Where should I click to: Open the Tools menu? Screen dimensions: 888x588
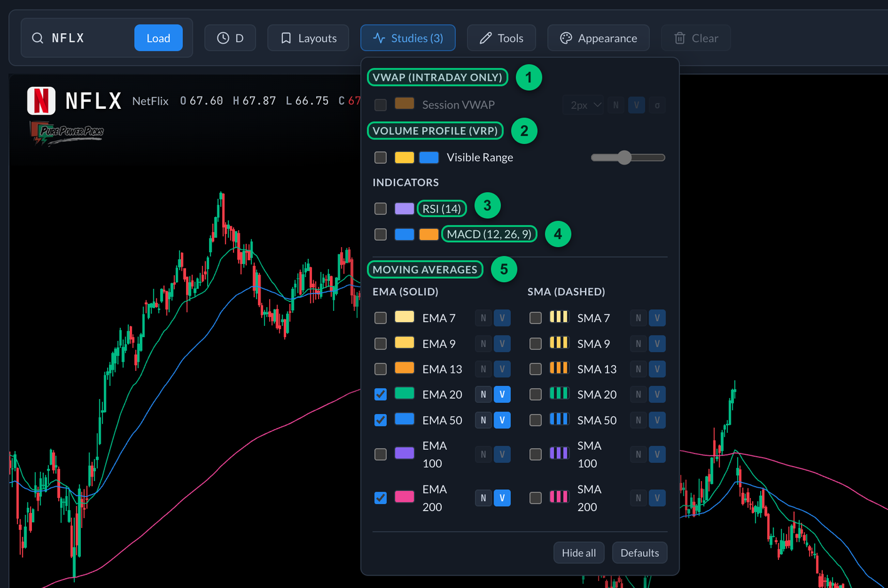click(x=502, y=38)
